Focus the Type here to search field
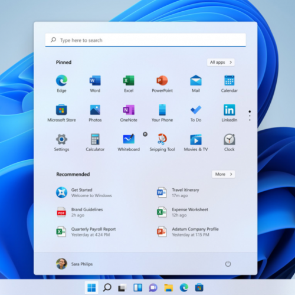 pos(146,40)
